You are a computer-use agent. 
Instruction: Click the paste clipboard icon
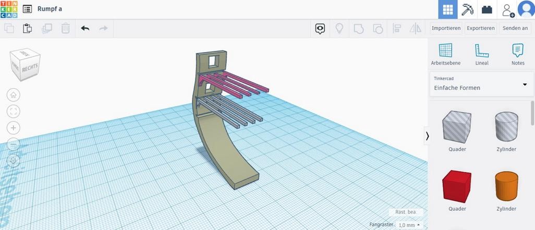point(28,28)
